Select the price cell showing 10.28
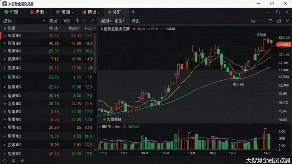This screenshot has height=164, width=292. (x=54, y=145)
